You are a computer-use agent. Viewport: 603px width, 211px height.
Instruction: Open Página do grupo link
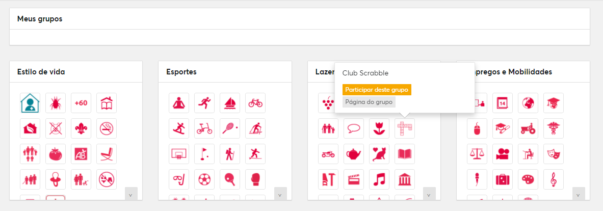tap(369, 102)
